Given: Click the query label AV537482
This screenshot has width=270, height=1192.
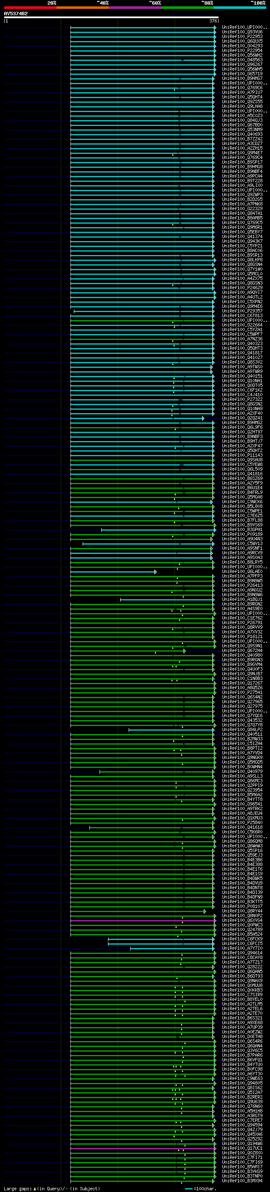Looking at the screenshot, I should click(x=16, y=14).
